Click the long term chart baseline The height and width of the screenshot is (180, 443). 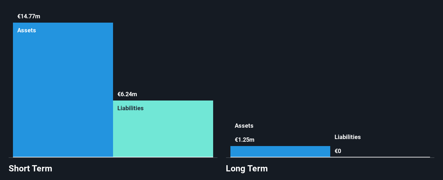[x=330, y=158]
